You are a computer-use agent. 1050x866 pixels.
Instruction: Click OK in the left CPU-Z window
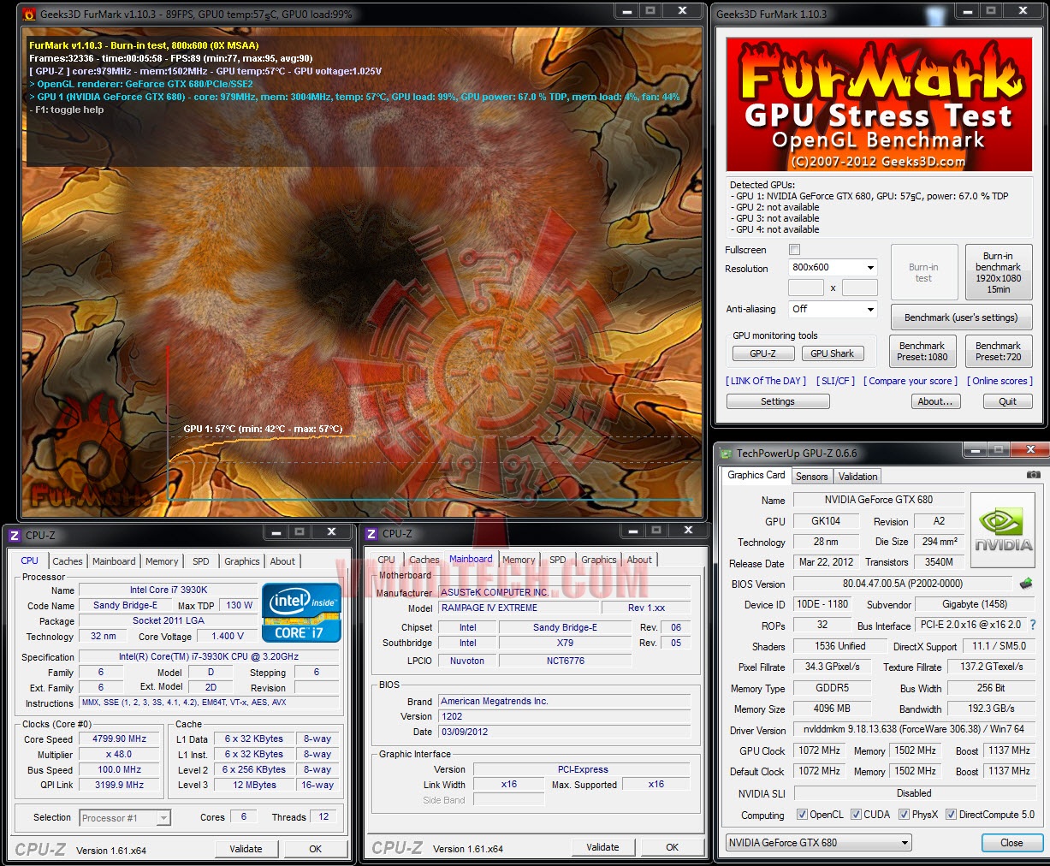pyautogui.click(x=315, y=849)
